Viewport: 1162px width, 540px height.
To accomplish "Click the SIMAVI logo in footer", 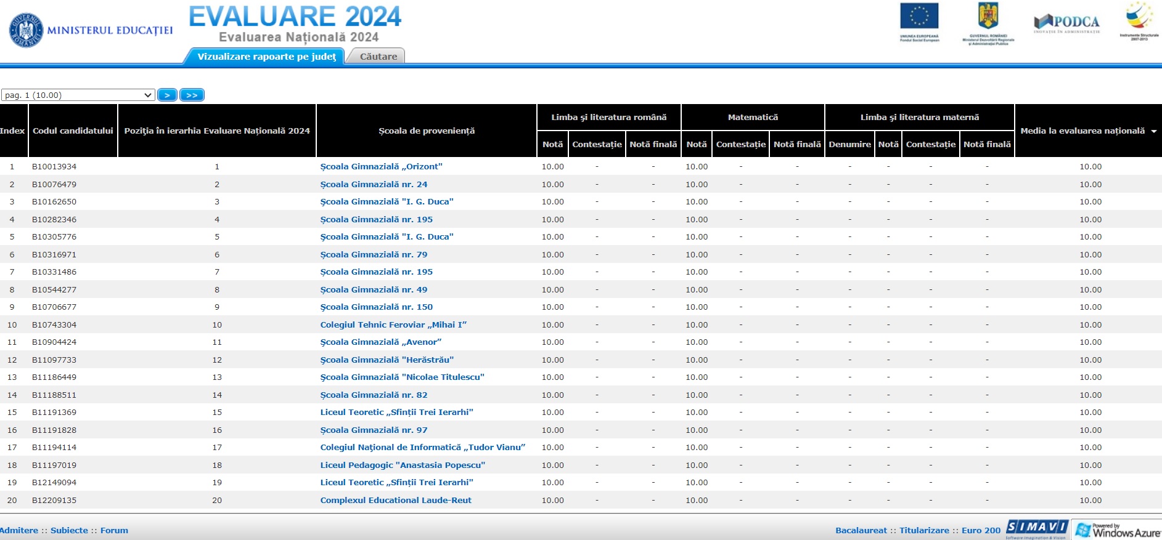I will click(1037, 529).
